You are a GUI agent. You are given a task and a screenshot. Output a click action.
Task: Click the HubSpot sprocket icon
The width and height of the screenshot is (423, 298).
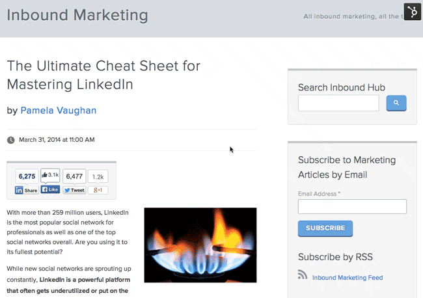(412, 12)
